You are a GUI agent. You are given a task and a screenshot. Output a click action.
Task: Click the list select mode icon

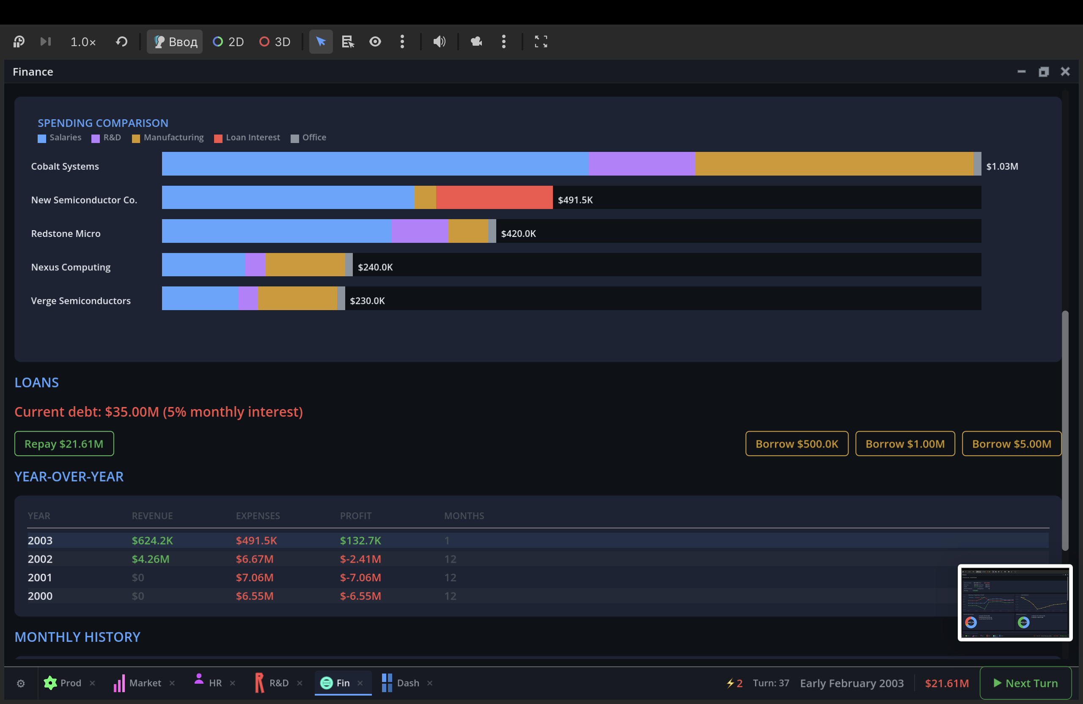[x=348, y=42]
